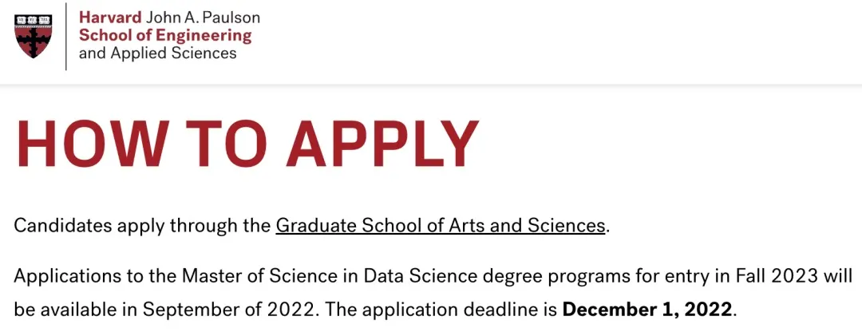Click the bold "December 1, 2022" deadline
The width and height of the screenshot is (862, 336).
647,310
